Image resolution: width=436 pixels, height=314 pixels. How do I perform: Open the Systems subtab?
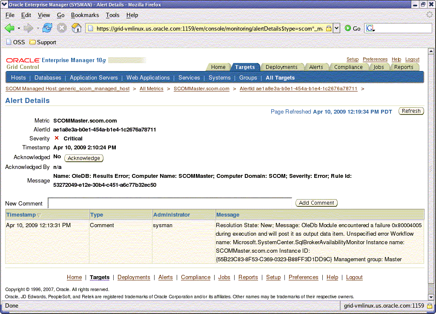tap(220, 77)
